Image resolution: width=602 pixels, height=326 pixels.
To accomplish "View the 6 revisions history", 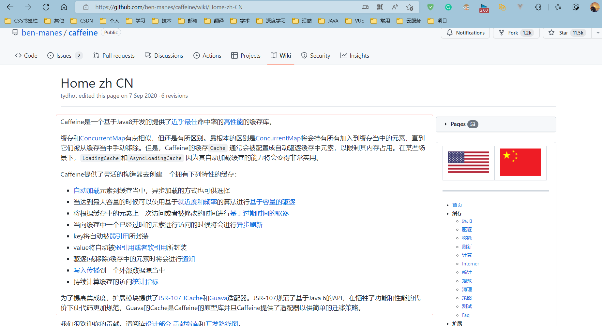I will (174, 96).
